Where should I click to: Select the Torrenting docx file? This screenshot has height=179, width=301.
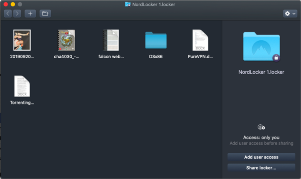22,86
